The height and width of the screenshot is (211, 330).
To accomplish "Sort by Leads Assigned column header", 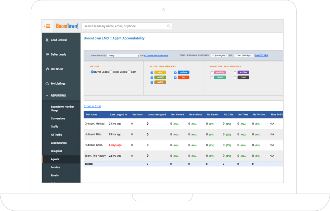I will tap(157, 115).
